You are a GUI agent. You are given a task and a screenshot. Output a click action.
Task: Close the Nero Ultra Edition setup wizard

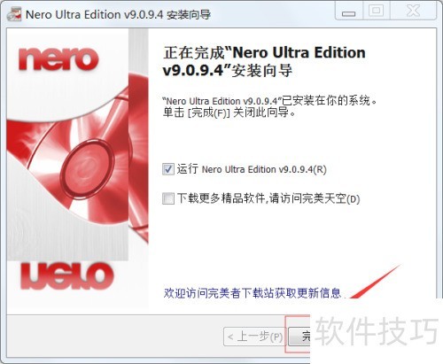point(413,12)
